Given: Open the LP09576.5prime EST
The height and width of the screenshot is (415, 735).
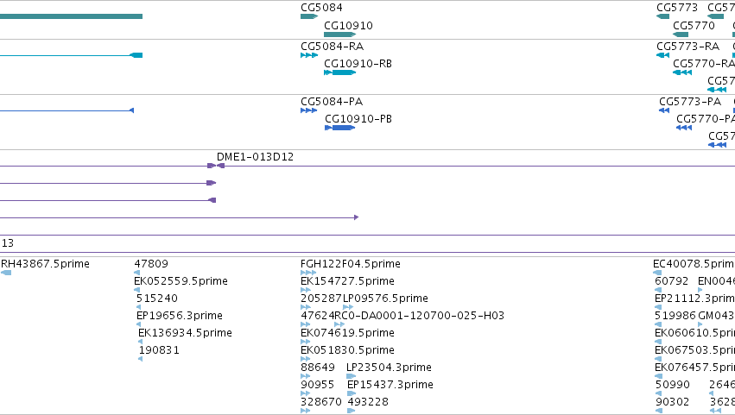Looking at the screenshot, I should pyautogui.click(x=385, y=299).
